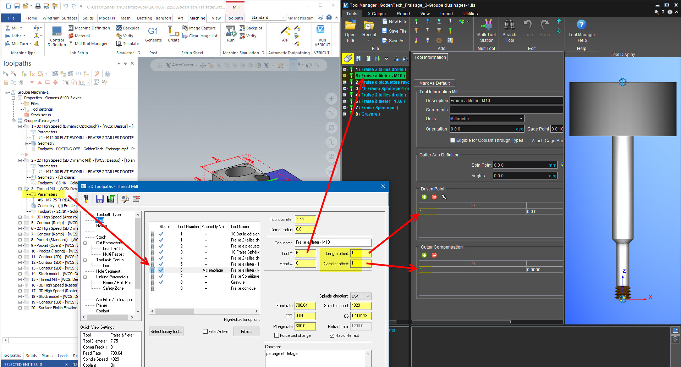Open Control Definition in Mastercam ribbon
The image size is (681, 367).
[x=57, y=36]
